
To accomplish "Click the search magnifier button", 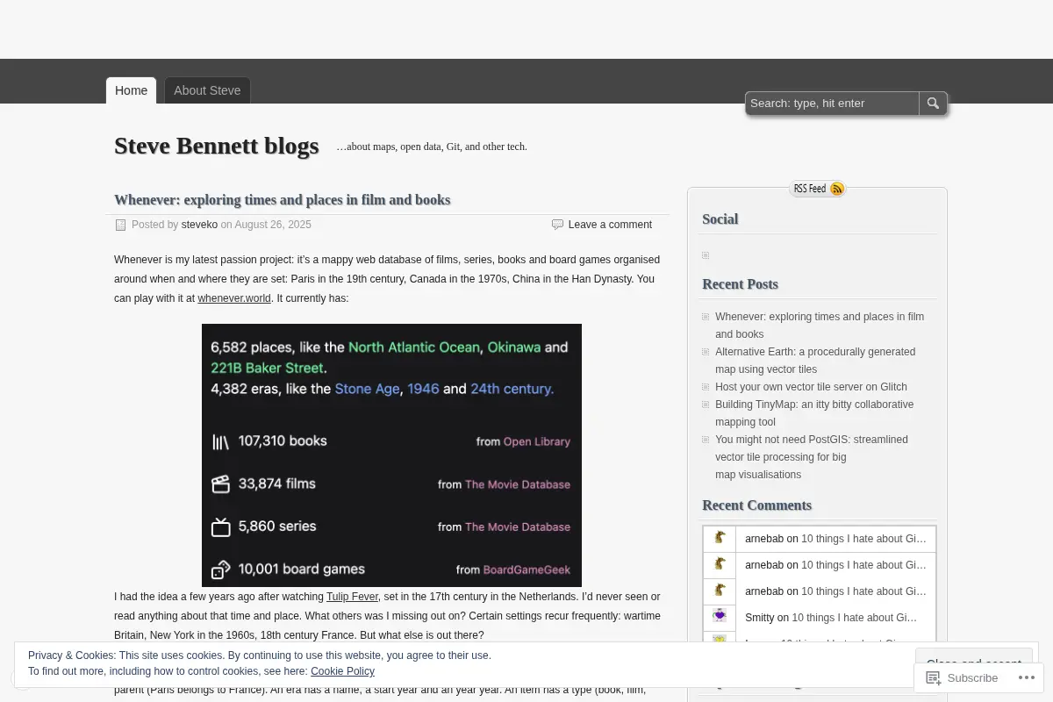I will (x=933, y=104).
